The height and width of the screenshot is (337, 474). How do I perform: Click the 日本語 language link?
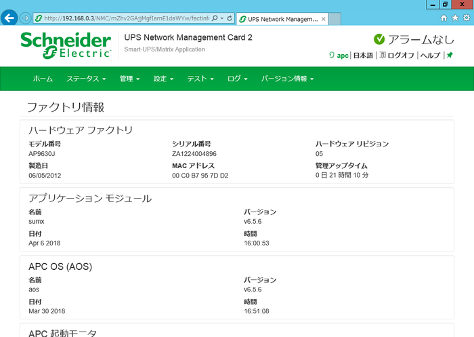363,56
